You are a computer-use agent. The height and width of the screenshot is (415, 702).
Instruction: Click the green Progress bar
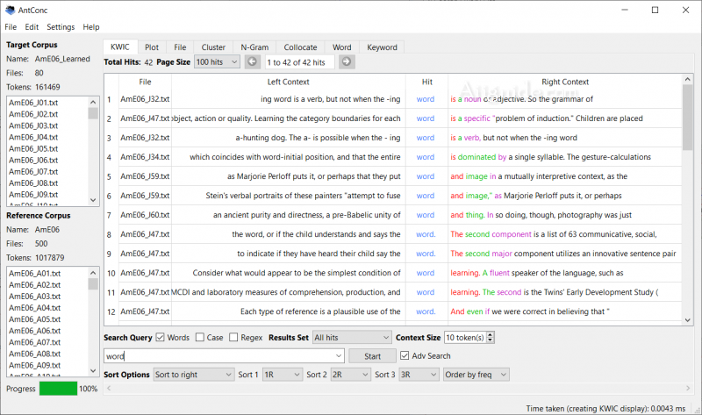(58, 388)
